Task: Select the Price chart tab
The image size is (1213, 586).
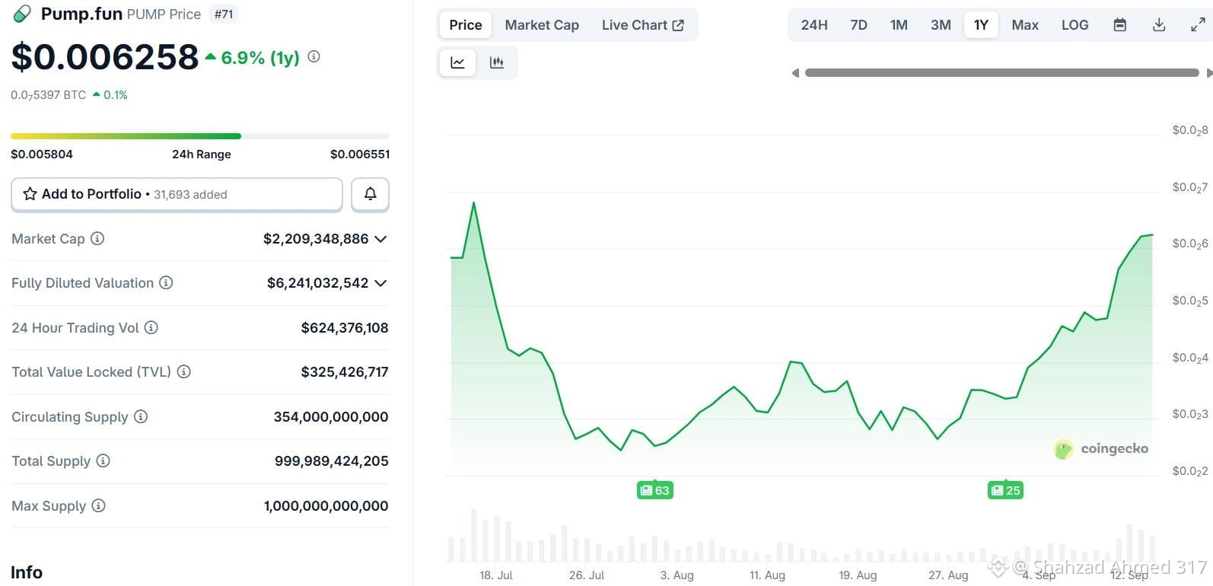Action: tap(466, 25)
